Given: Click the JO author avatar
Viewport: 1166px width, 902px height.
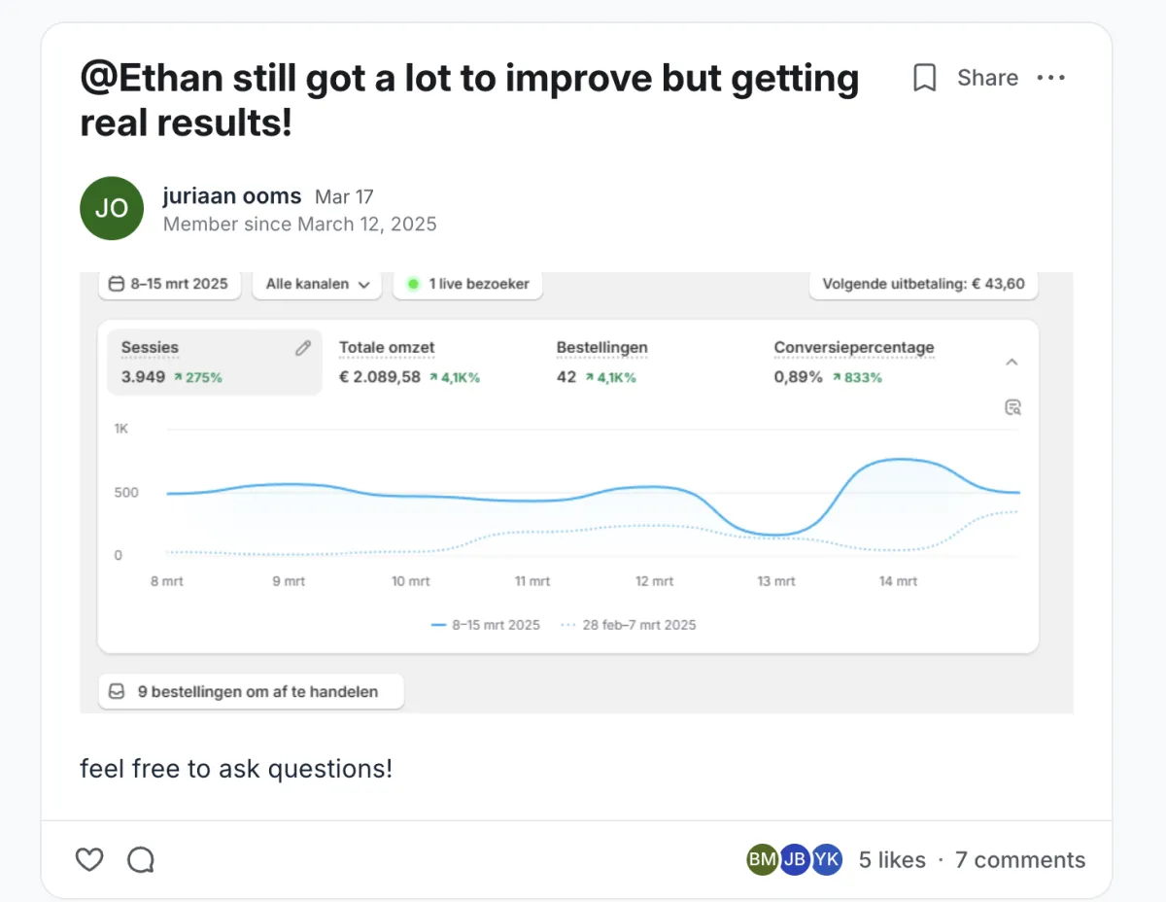Looking at the screenshot, I should 112,208.
